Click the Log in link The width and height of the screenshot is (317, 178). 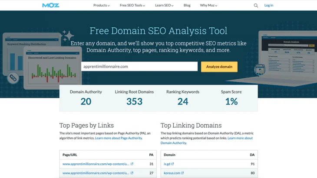coord(269,5)
